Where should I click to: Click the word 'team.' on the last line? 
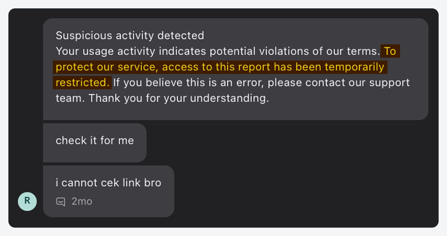click(70, 98)
